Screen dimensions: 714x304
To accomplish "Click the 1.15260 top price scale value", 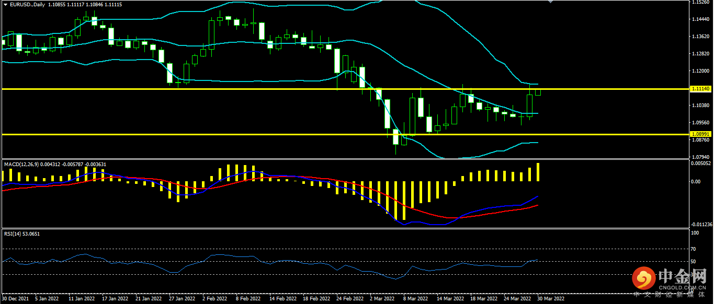I will [x=700, y=3].
